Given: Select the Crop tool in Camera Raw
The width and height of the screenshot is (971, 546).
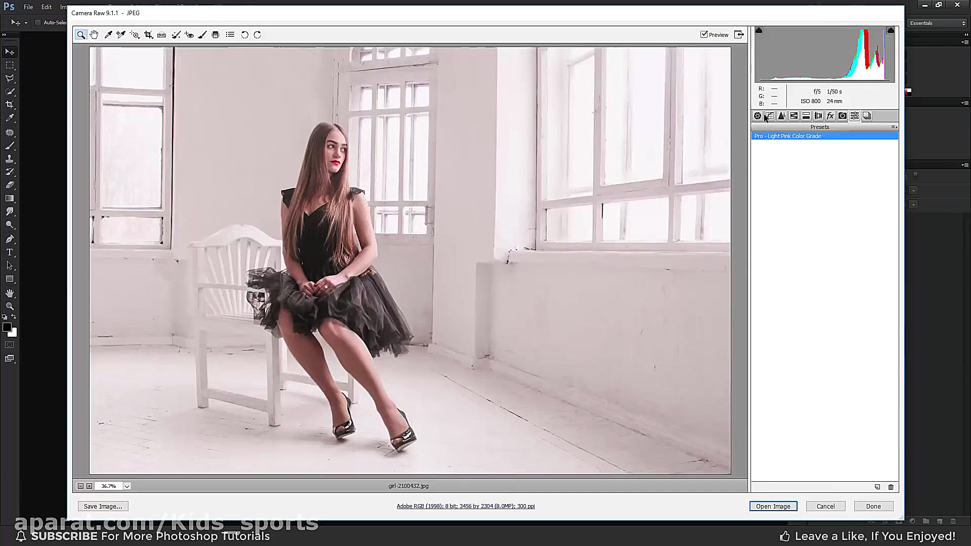Looking at the screenshot, I should point(148,35).
